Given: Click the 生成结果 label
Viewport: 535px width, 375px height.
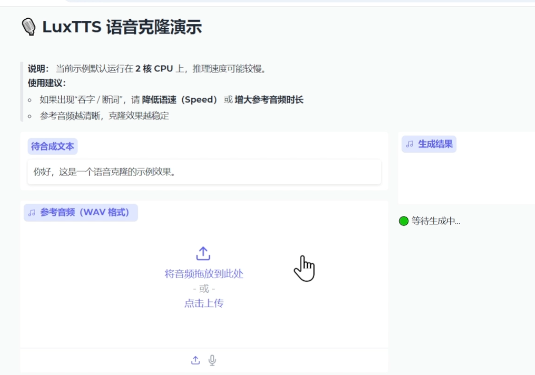Looking at the screenshot, I should (x=429, y=144).
